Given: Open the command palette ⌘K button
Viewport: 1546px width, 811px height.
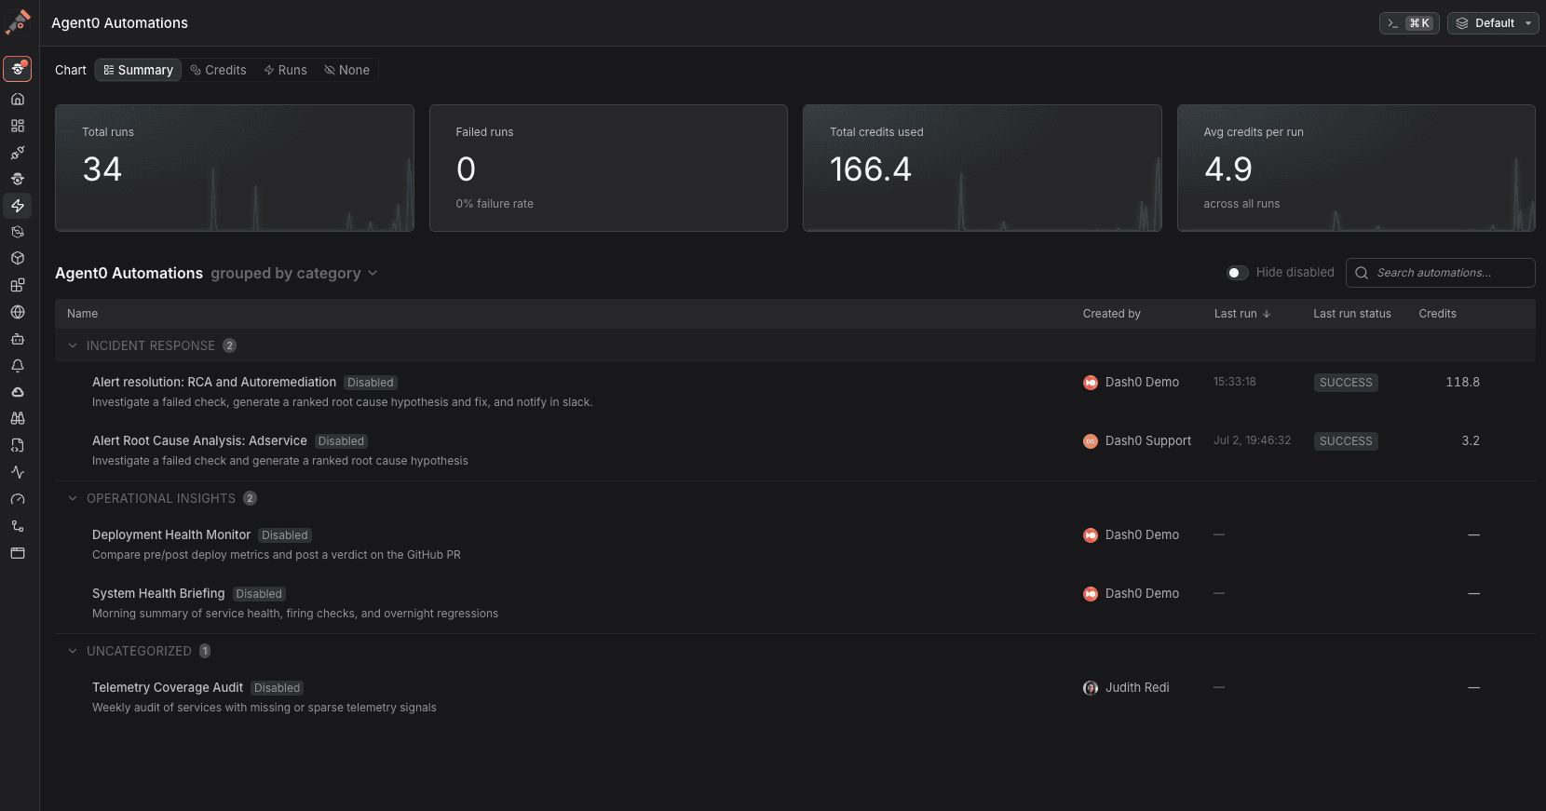Looking at the screenshot, I should tap(1409, 23).
